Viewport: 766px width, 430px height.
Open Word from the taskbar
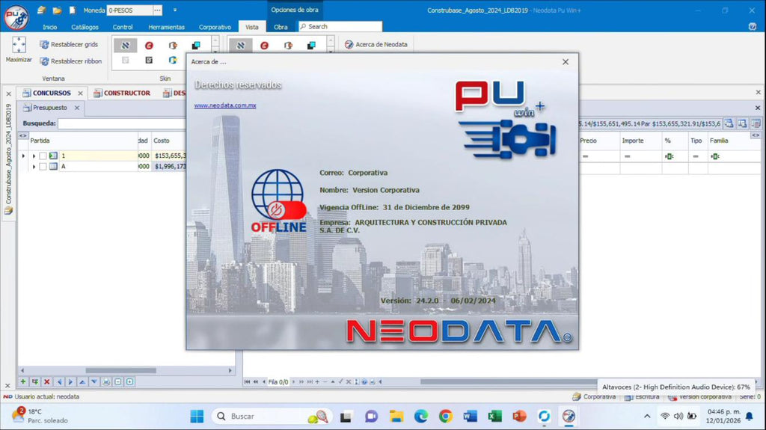[x=470, y=417]
